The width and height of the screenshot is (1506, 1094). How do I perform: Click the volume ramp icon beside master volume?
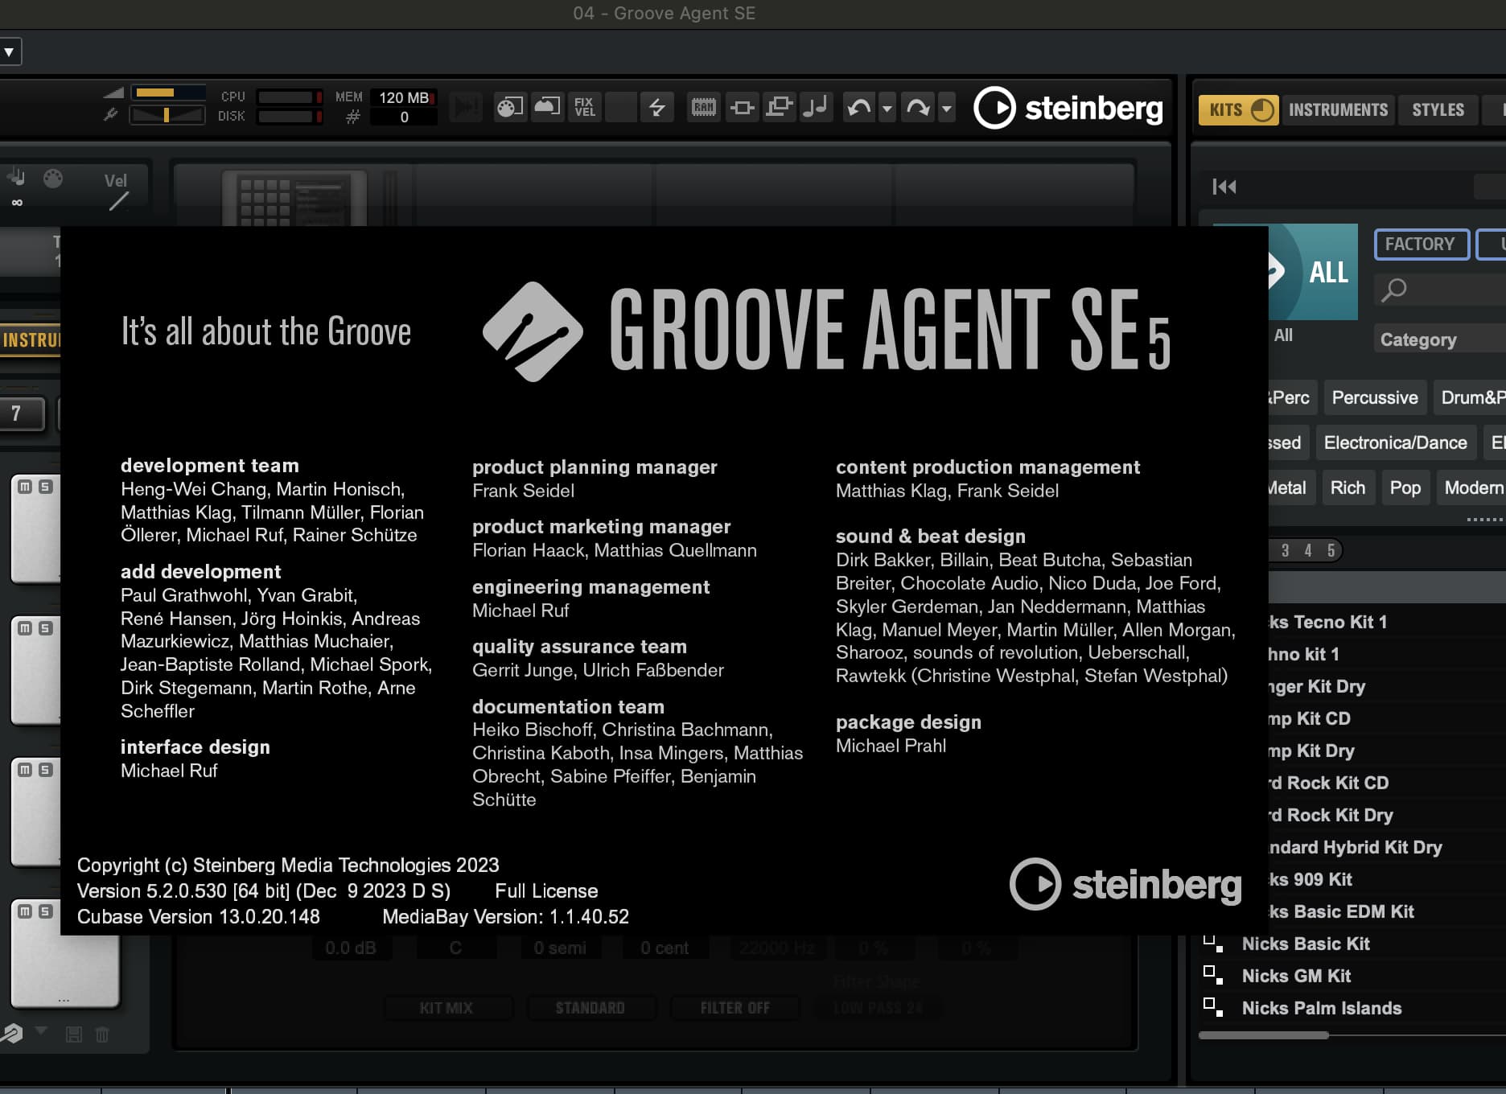click(x=113, y=93)
